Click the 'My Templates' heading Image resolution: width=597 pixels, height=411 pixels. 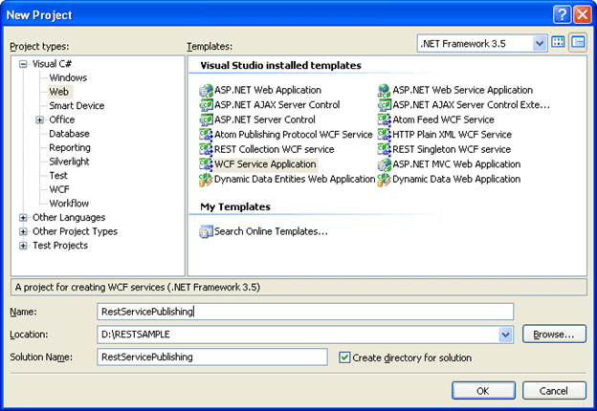[235, 206]
